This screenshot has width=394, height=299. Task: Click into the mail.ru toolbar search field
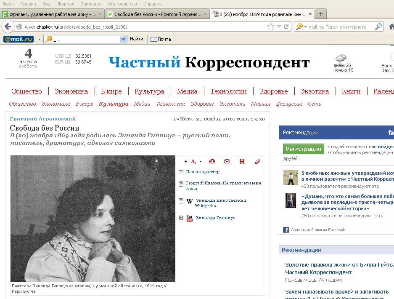85,39
